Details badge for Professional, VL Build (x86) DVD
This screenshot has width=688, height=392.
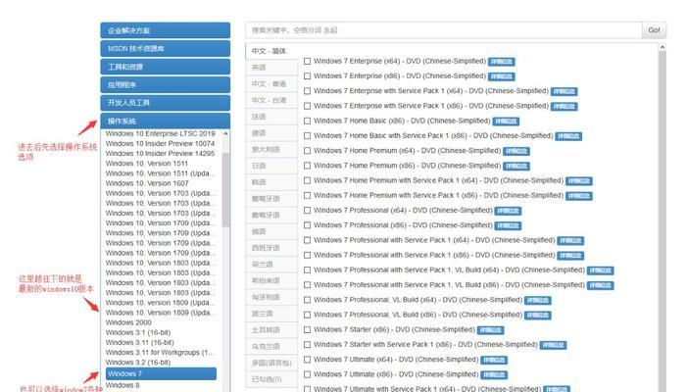538,316
